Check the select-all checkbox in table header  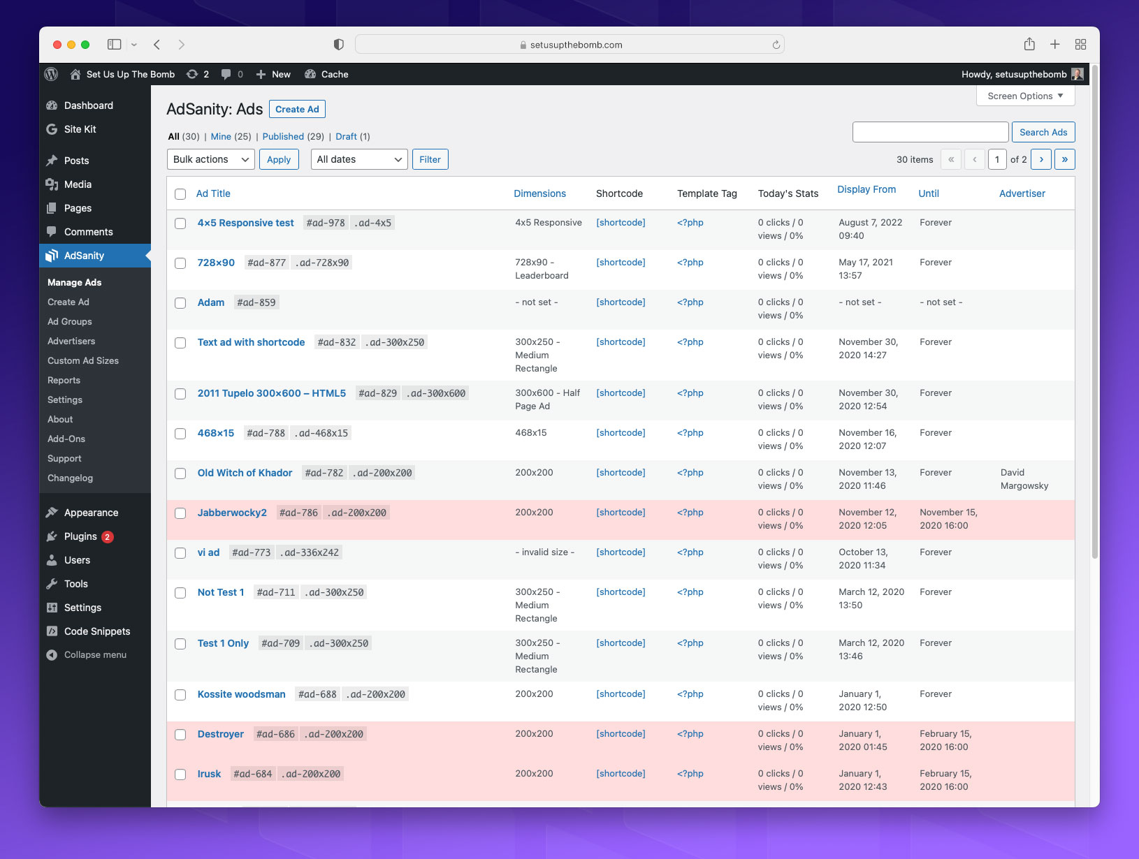point(180,193)
